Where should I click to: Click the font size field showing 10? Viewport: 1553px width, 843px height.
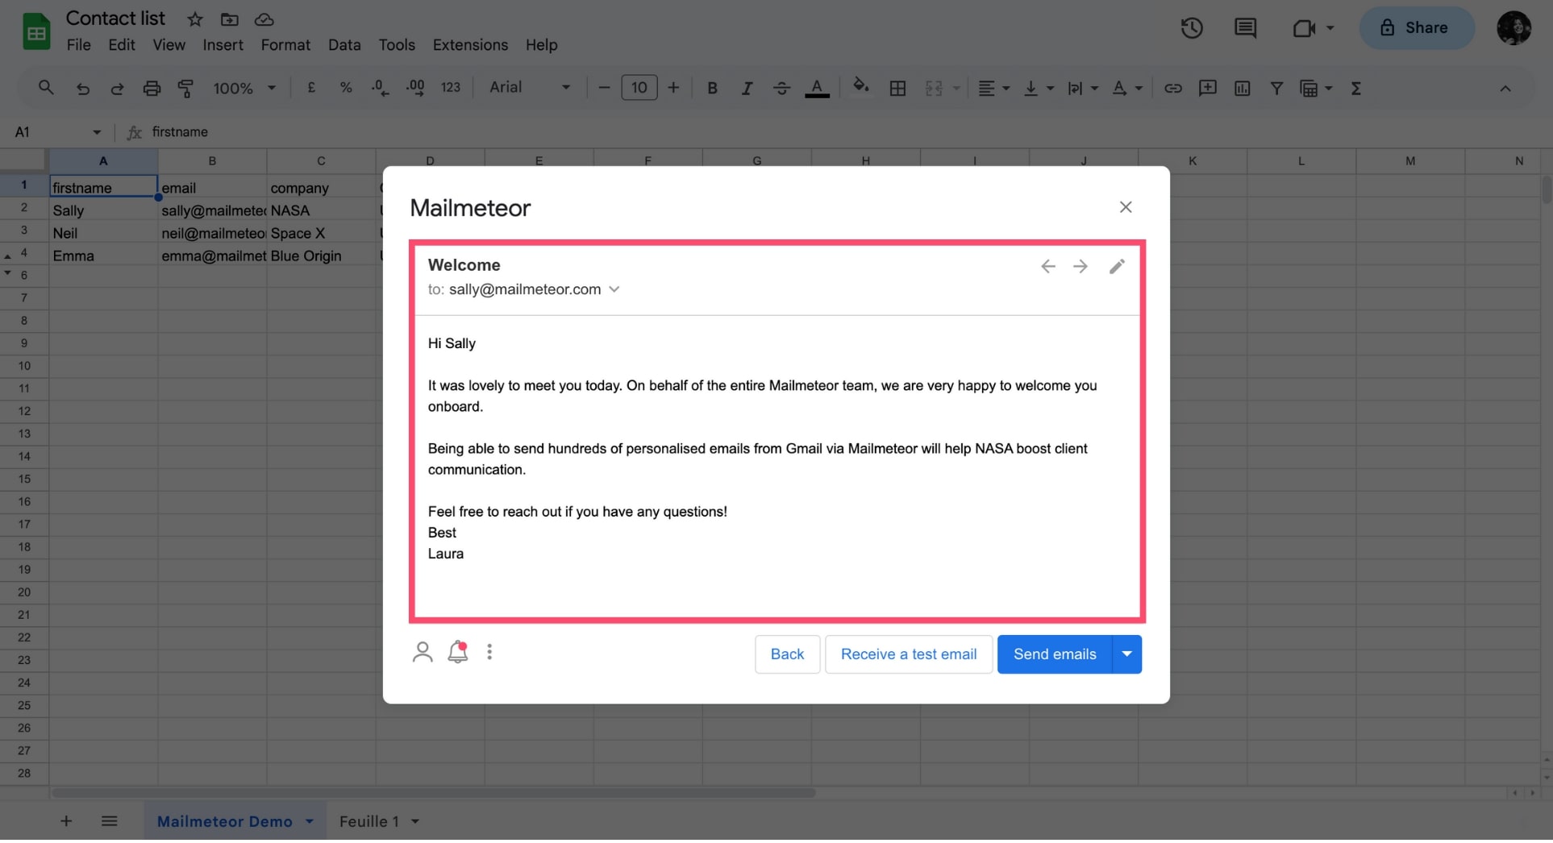639,88
